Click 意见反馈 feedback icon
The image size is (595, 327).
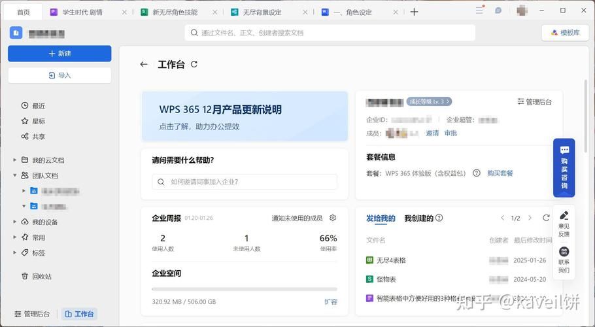pyautogui.click(x=564, y=224)
